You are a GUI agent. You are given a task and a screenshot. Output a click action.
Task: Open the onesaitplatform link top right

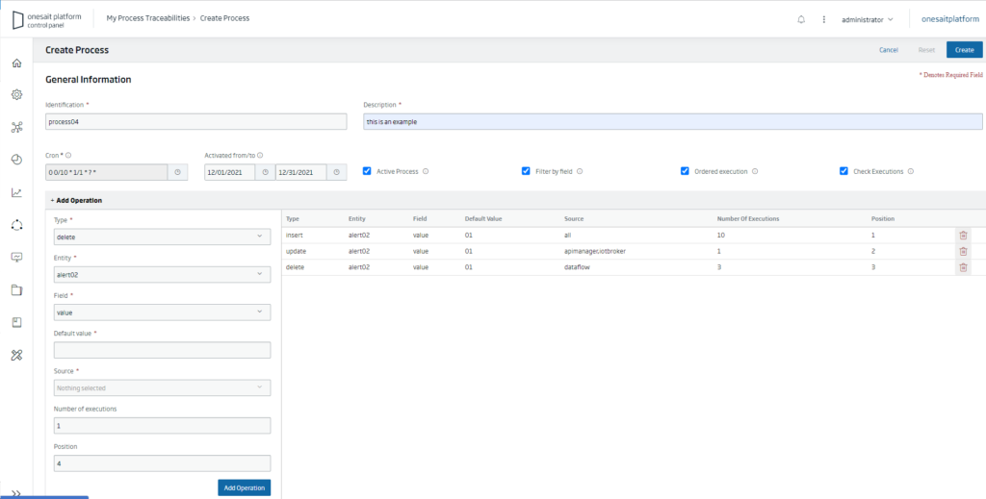pyautogui.click(x=950, y=19)
